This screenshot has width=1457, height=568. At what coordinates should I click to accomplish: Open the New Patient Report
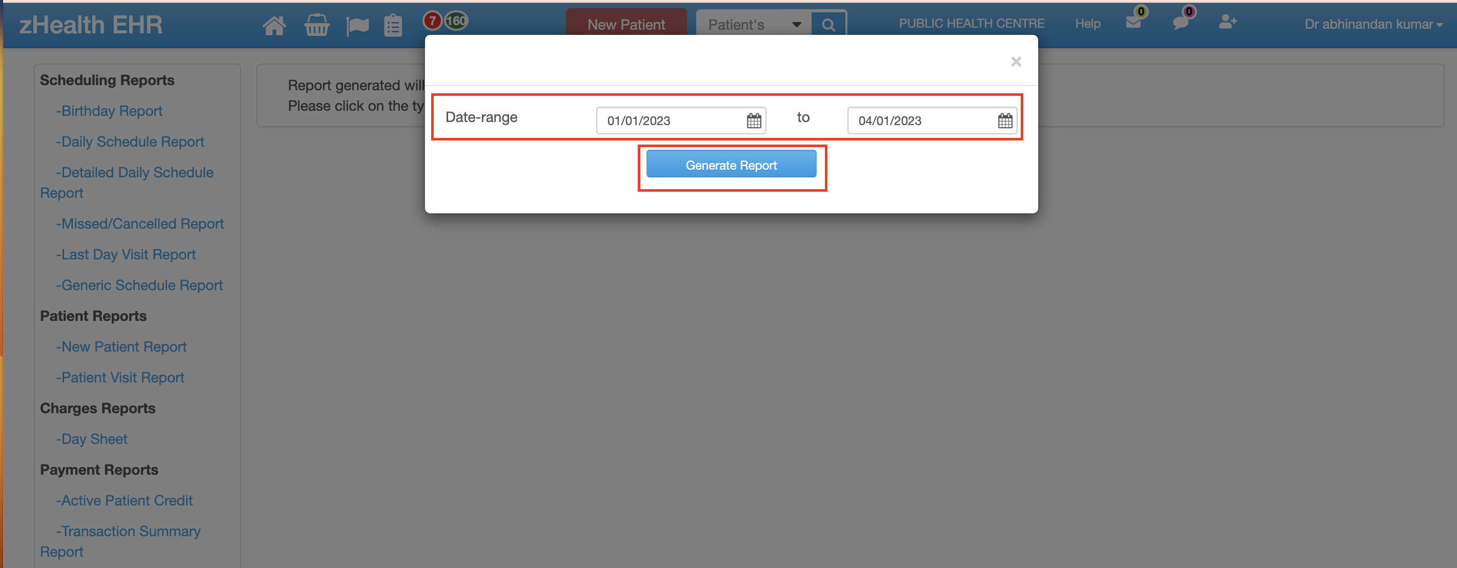(121, 347)
